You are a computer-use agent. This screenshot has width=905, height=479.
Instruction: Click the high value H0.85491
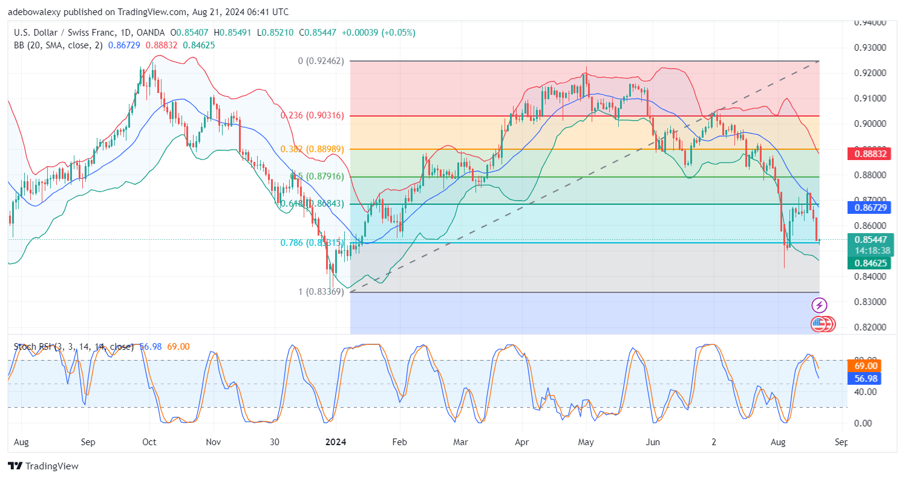tap(232, 33)
